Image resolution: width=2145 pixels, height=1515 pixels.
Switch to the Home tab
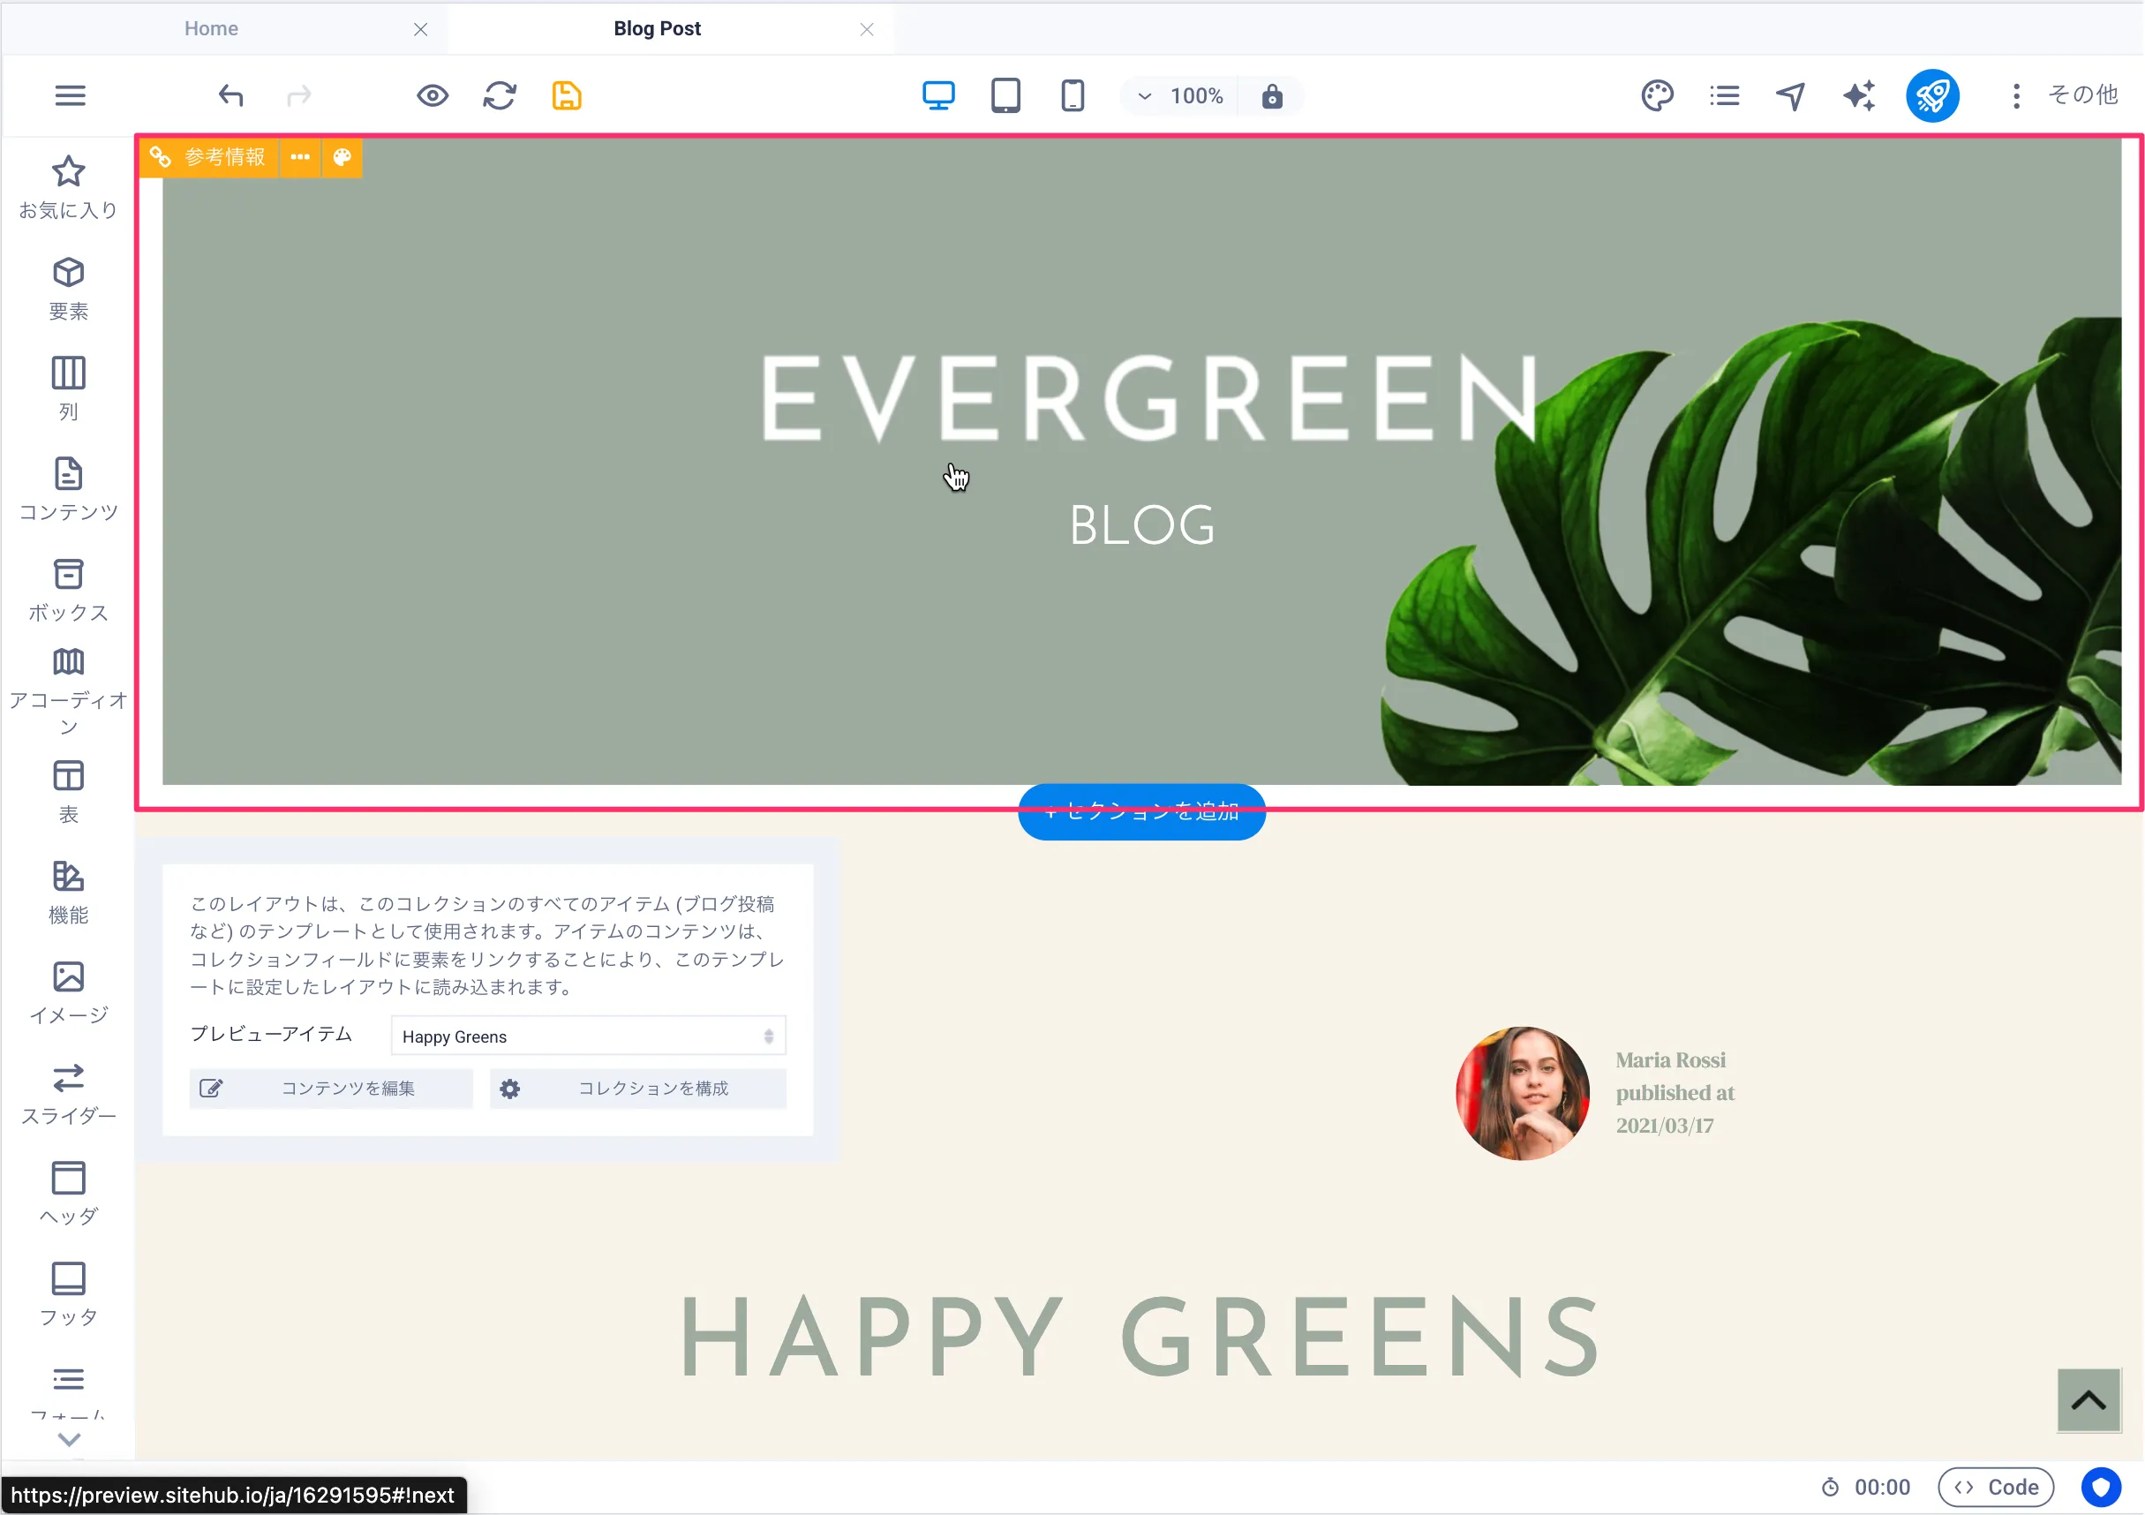[x=211, y=29]
